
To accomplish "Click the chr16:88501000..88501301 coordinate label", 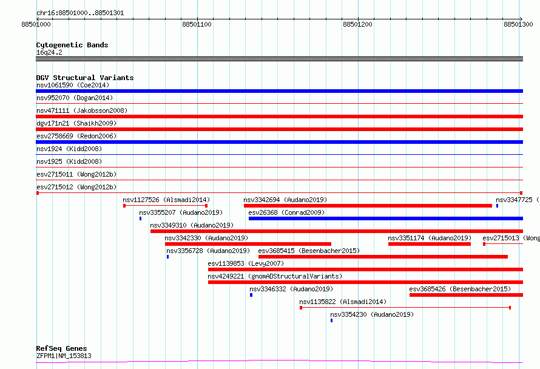I will click(x=80, y=13).
